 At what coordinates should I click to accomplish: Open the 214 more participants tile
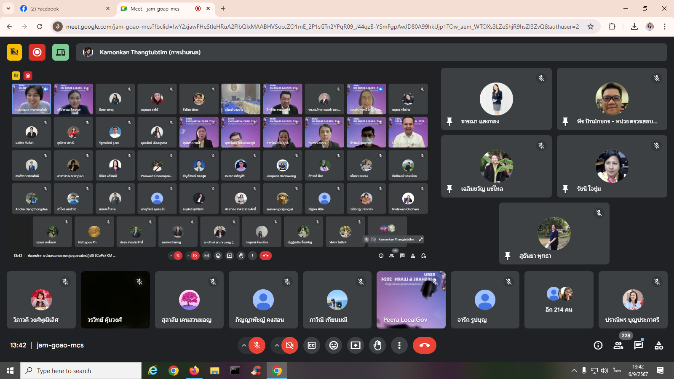click(x=559, y=300)
